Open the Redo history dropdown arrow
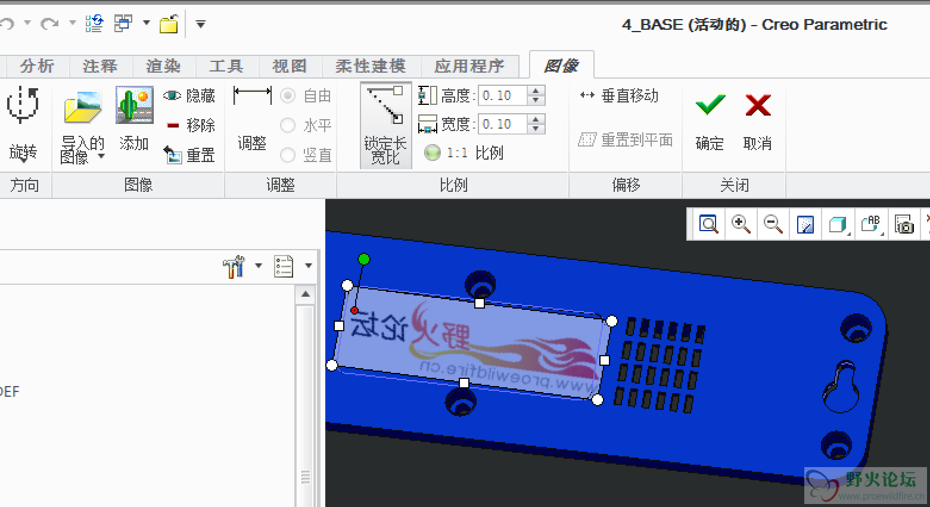 (72, 23)
